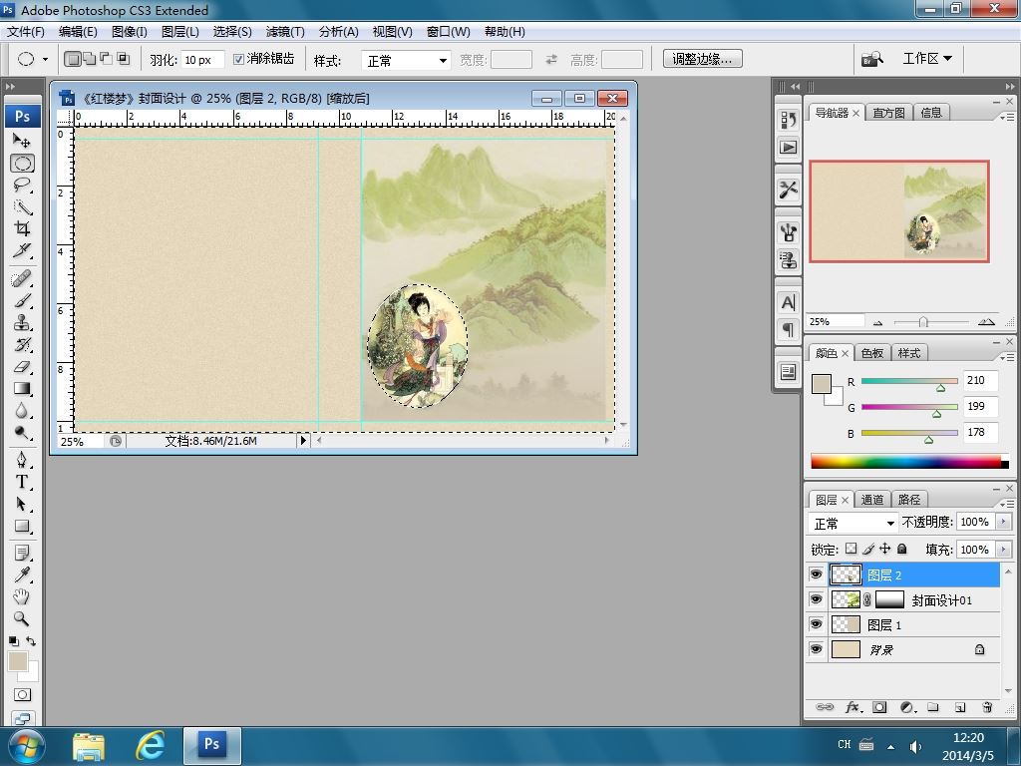1021x766 pixels.
Task: Select the Add to selection mode
Action: pyautogui.click(x=89, y=59)
